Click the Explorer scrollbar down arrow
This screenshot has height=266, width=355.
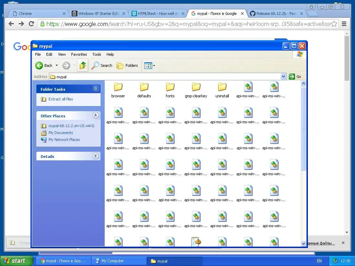point(303,243)
